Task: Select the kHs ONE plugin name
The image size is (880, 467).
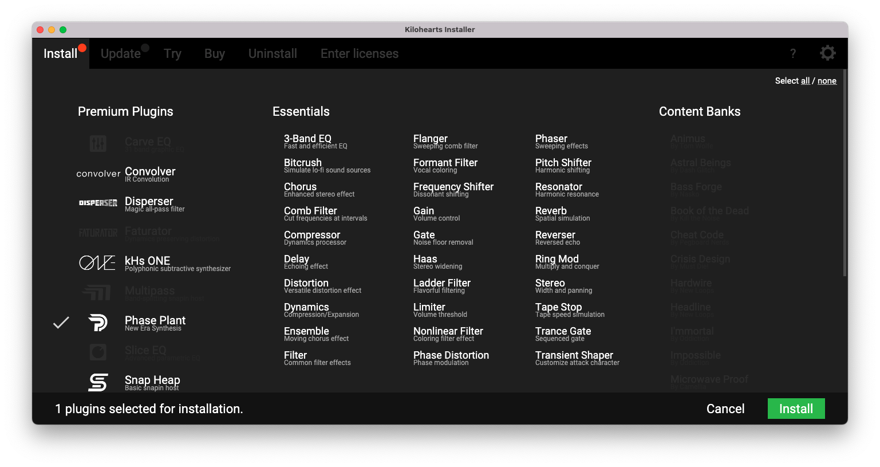Action: [147, 261]
